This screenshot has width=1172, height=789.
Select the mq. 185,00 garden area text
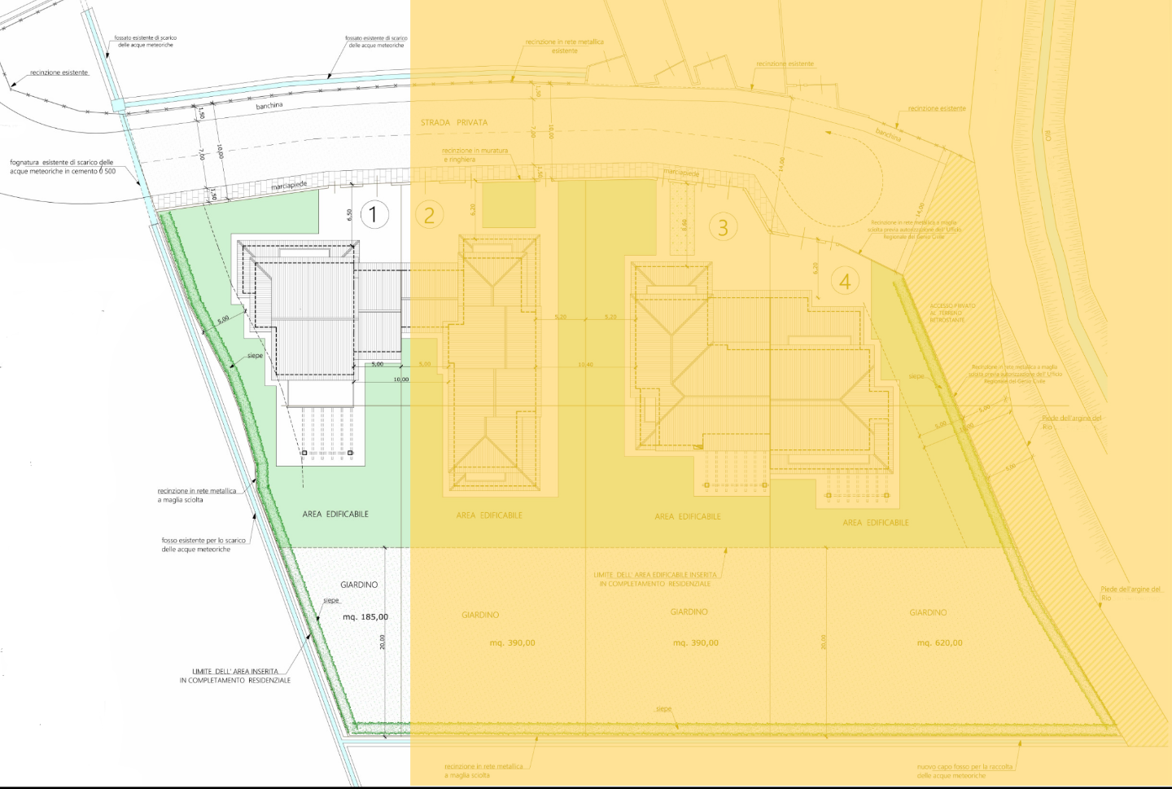[x=365, y=617]
